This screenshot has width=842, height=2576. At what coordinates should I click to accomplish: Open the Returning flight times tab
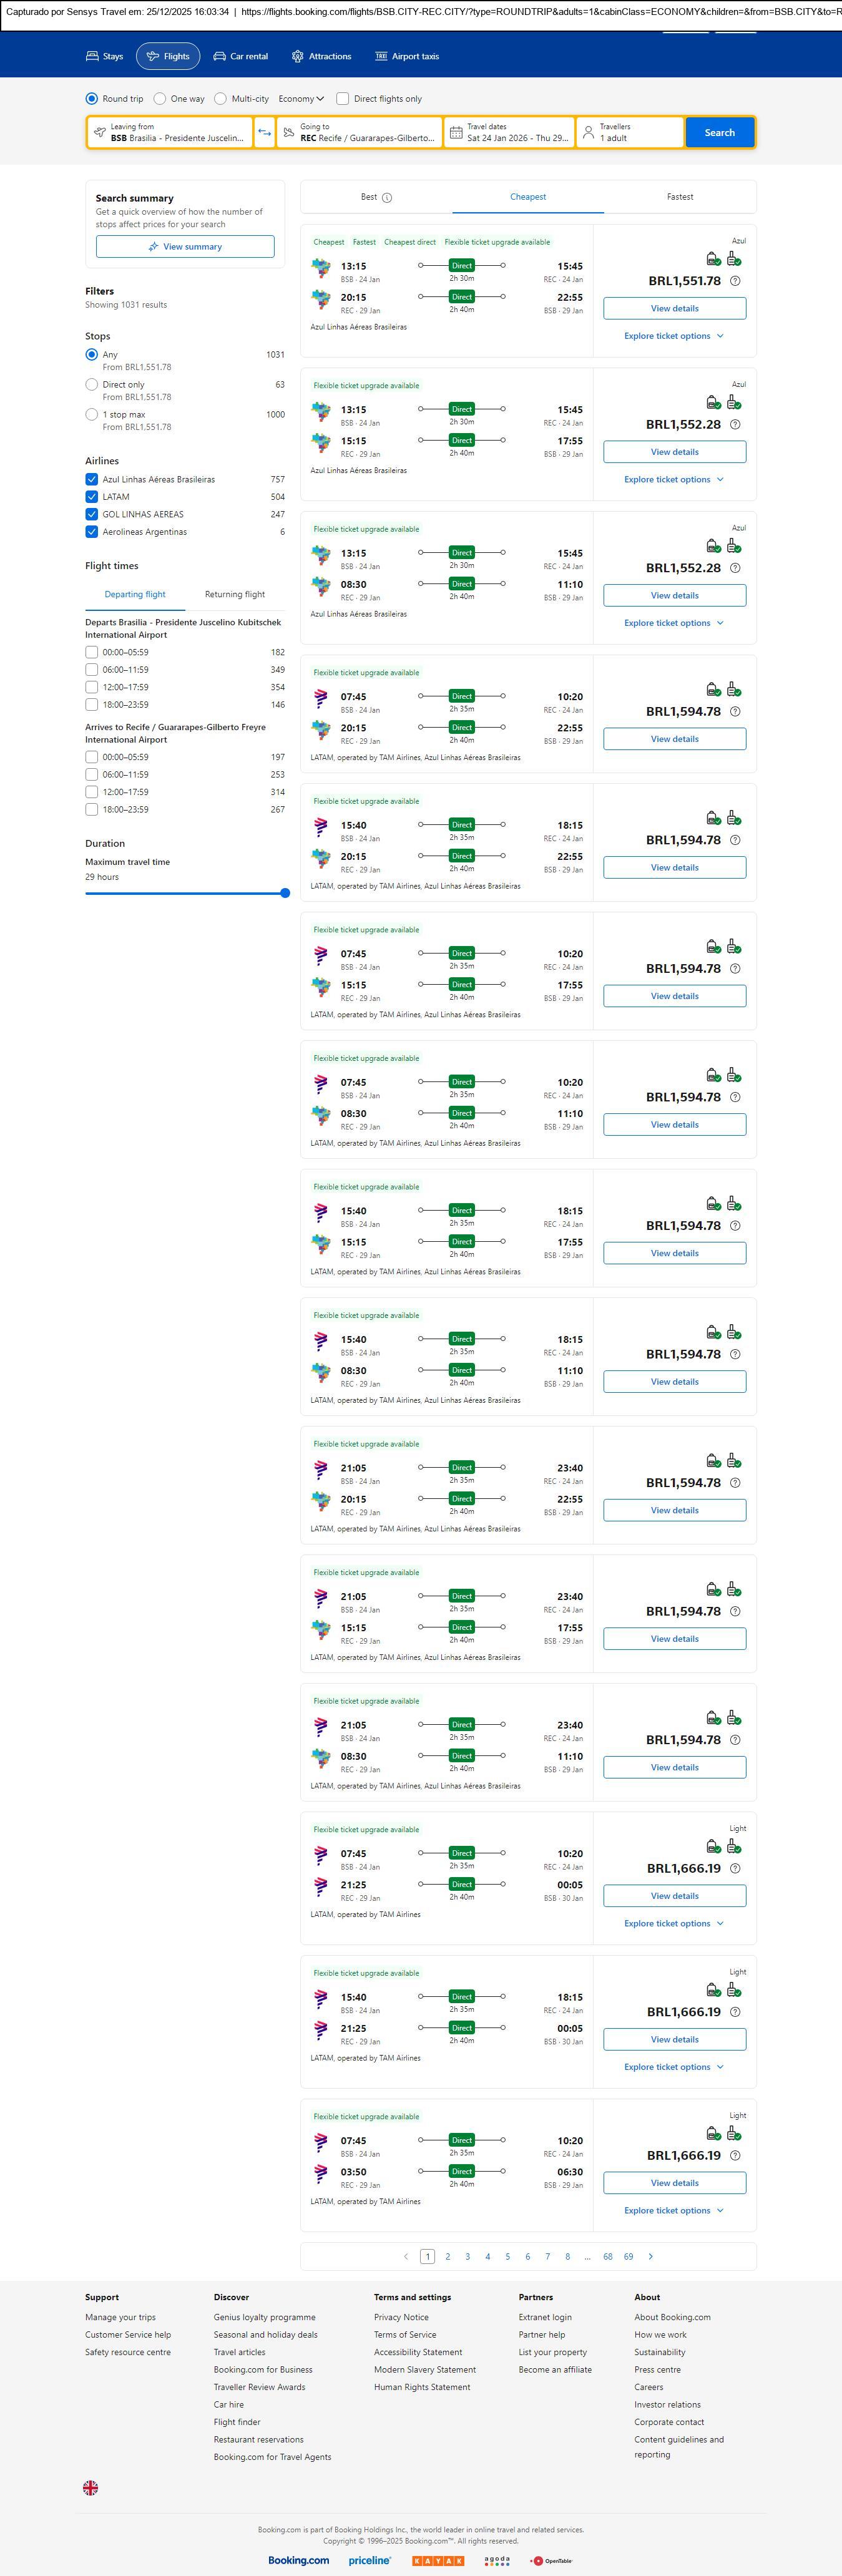click(x=235, y=594)
